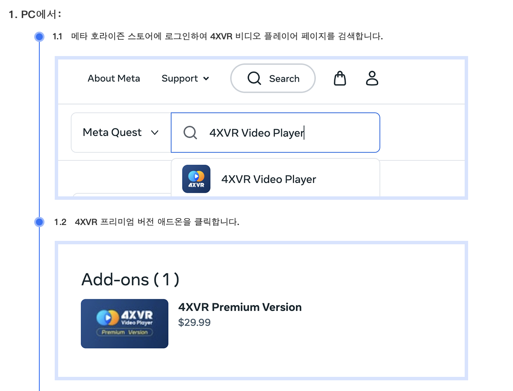Image resolution: width=513 pixels, height=391 pixels.
Task: Click the Add-ons (1) heading
Action: point(130,280)
